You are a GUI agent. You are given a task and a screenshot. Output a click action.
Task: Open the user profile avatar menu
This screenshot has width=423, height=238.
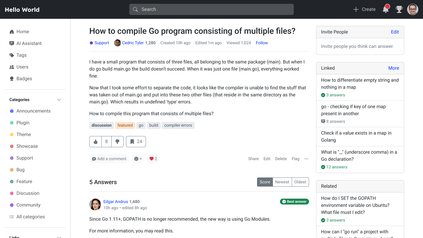click(x=412, y=9)
